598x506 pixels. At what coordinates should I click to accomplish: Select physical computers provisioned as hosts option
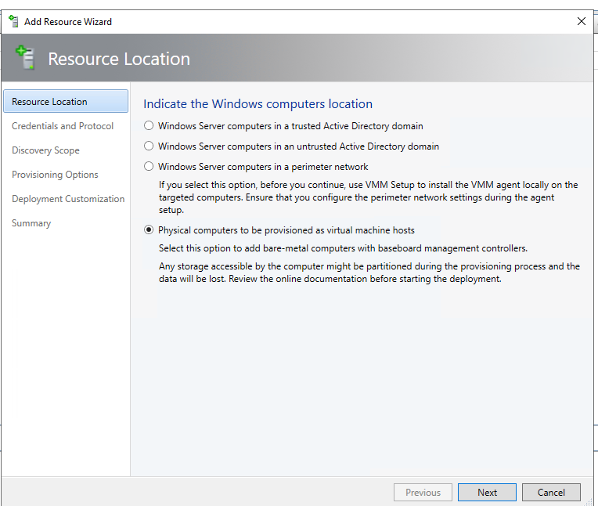pyautogui.click(x=149, y=230)
